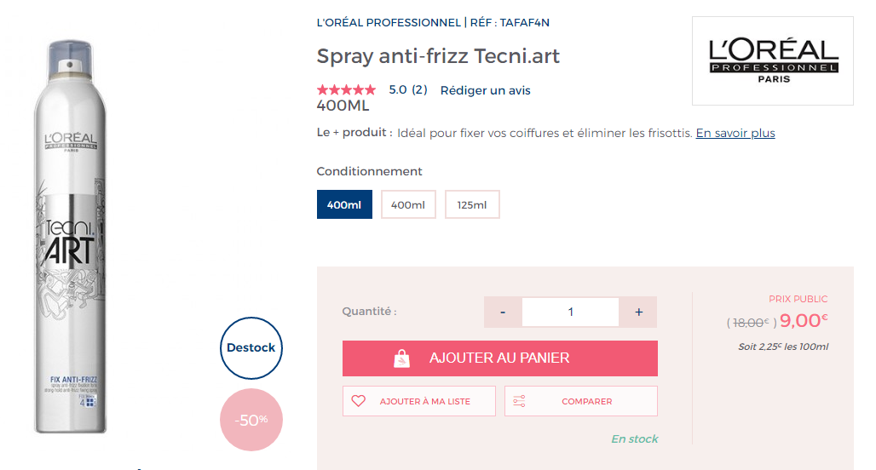Select the dark blue highlighted 400ml option
The width and height of the screenshot is (876, 470).
(344, 204)
